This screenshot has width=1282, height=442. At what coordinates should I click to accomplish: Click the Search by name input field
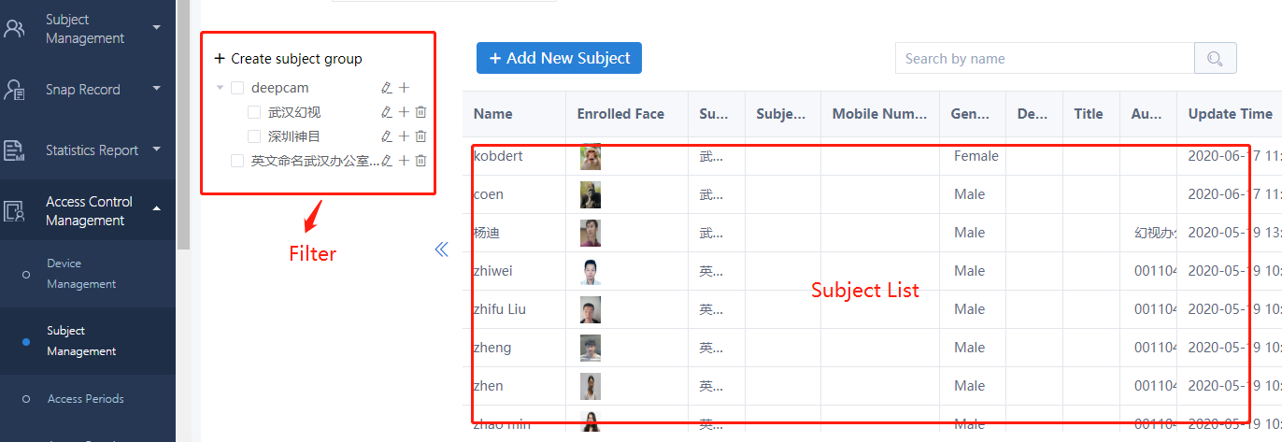pyautogui.click(x=1045, y=58)
